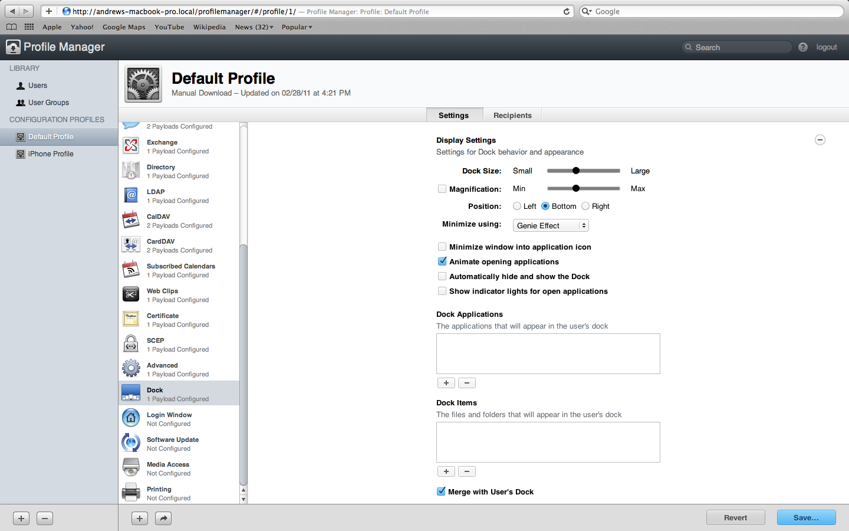The height and width of the screenshot is (531, 849).
Task: Uncheck Animate opening applications
Action: (442, 261)
